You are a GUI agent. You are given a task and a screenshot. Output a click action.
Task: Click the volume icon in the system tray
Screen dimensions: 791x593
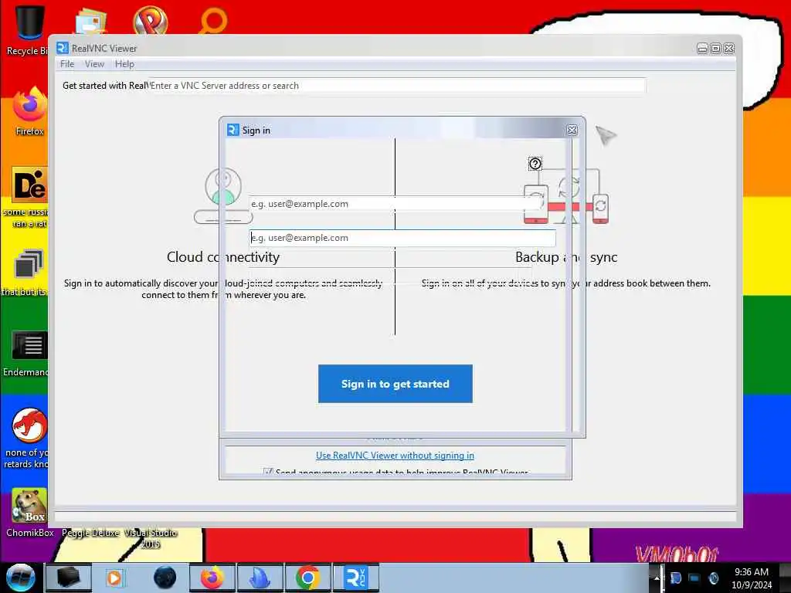(713, 578)
